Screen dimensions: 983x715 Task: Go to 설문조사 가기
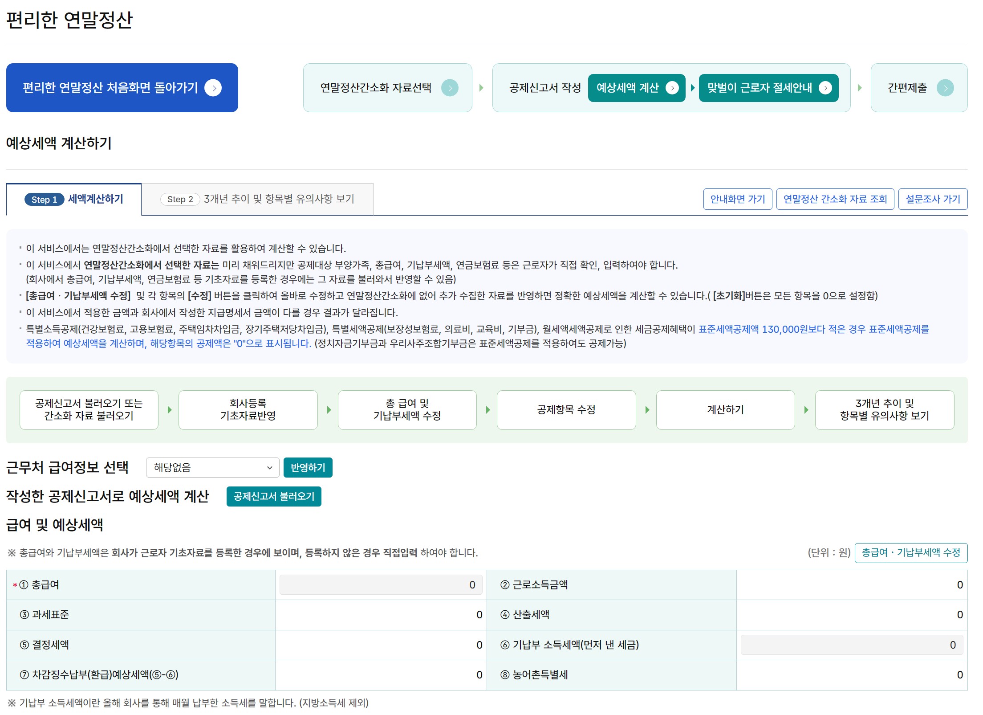[x=933, y=199]
